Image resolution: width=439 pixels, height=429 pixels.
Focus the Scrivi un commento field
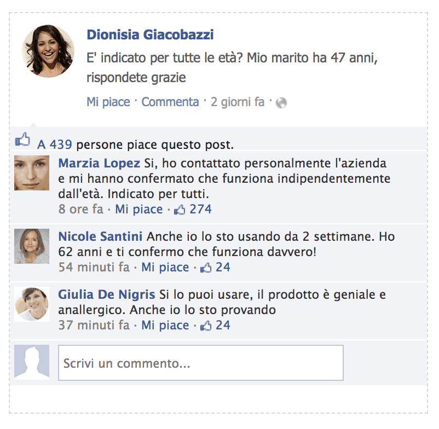[x=201, y=363]
